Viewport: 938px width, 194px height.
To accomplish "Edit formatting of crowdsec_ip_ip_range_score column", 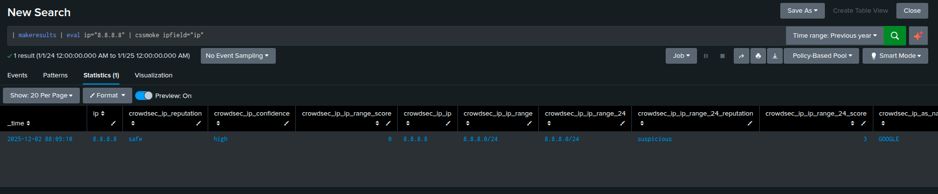I will (x=388, y=123).
